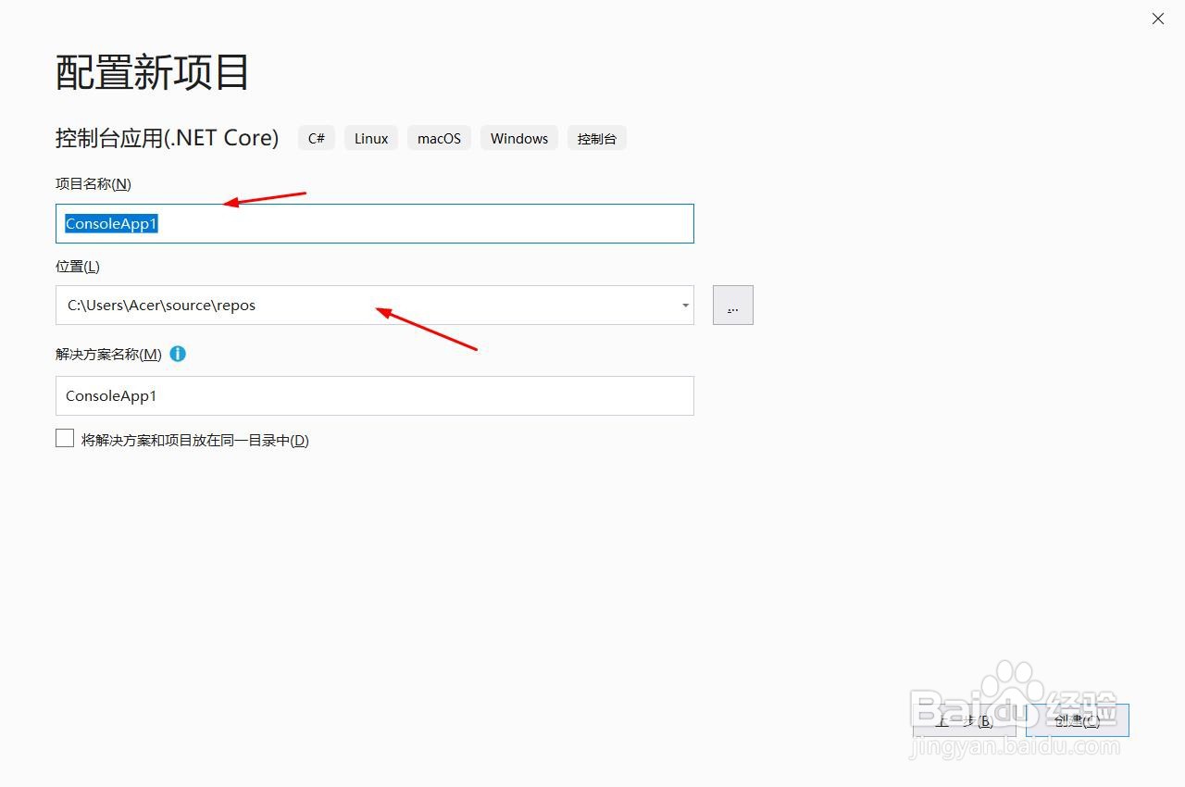Click the 解决方案名称(M) label
The width and height of the screenshot is (1185, 787).
click(108, 354)
